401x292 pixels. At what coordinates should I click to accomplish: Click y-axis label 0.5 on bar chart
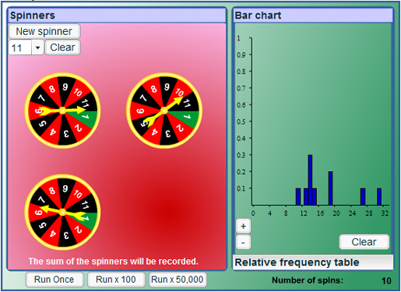coord(241,121)
